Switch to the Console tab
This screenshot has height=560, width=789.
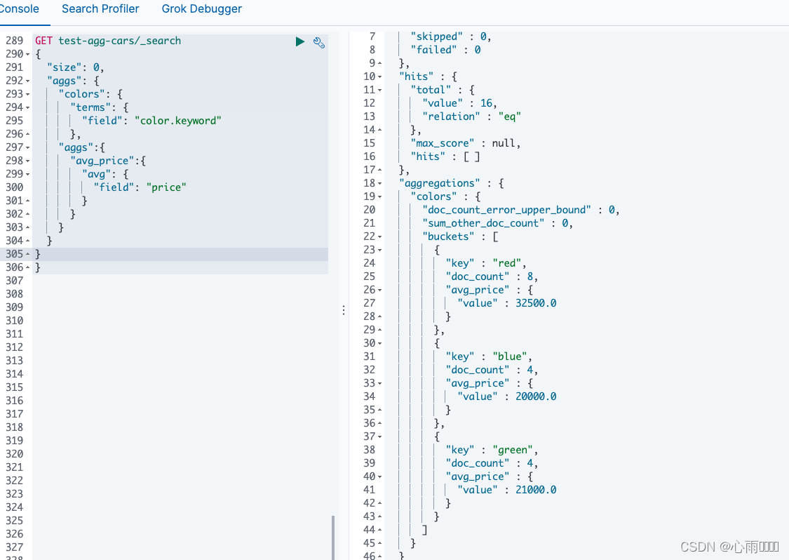pos(19,8)
